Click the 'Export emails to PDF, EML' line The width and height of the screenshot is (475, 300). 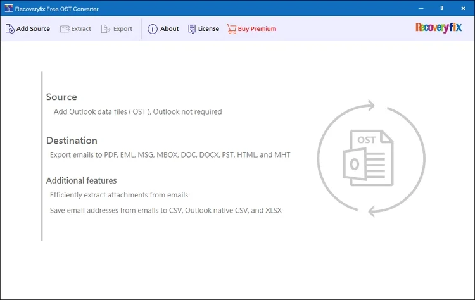pos(170,154)
